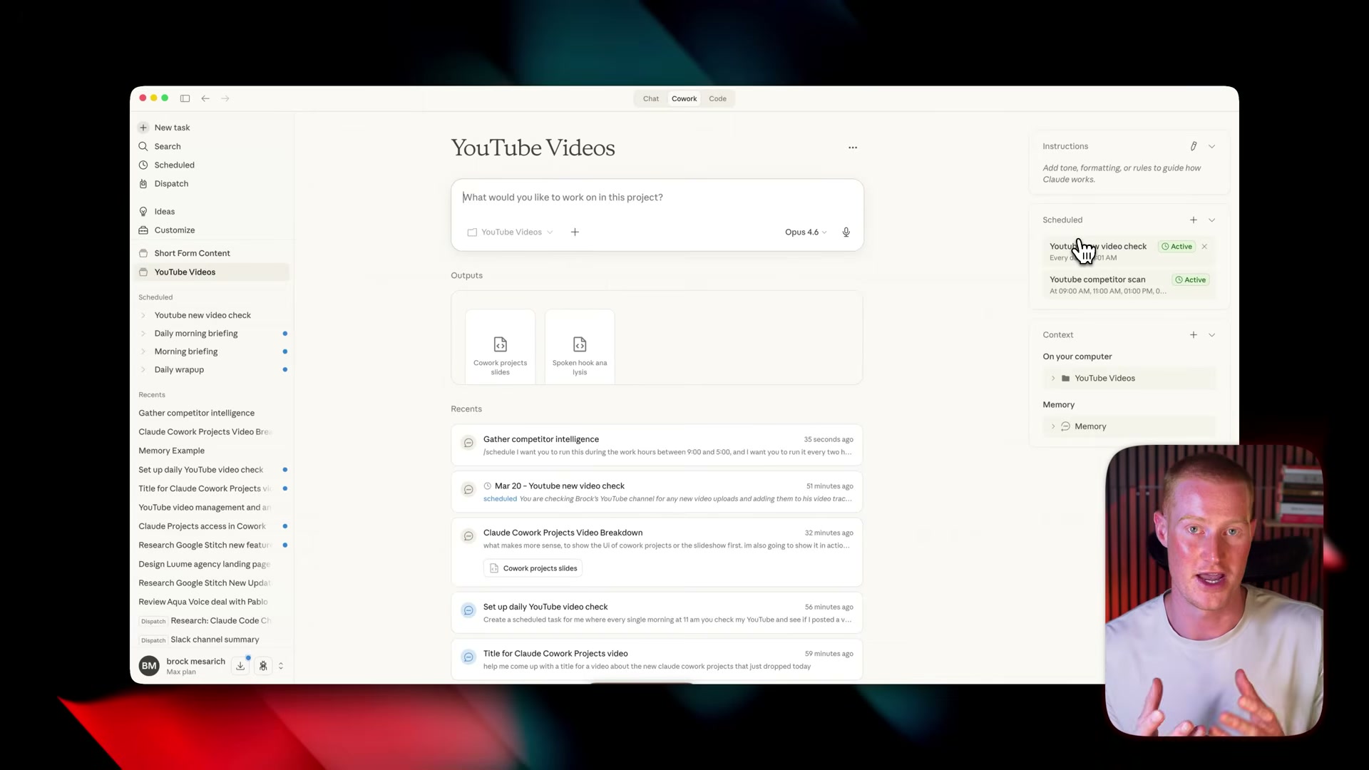Open the Set up daily YouTube video check card

click(657, 613)
